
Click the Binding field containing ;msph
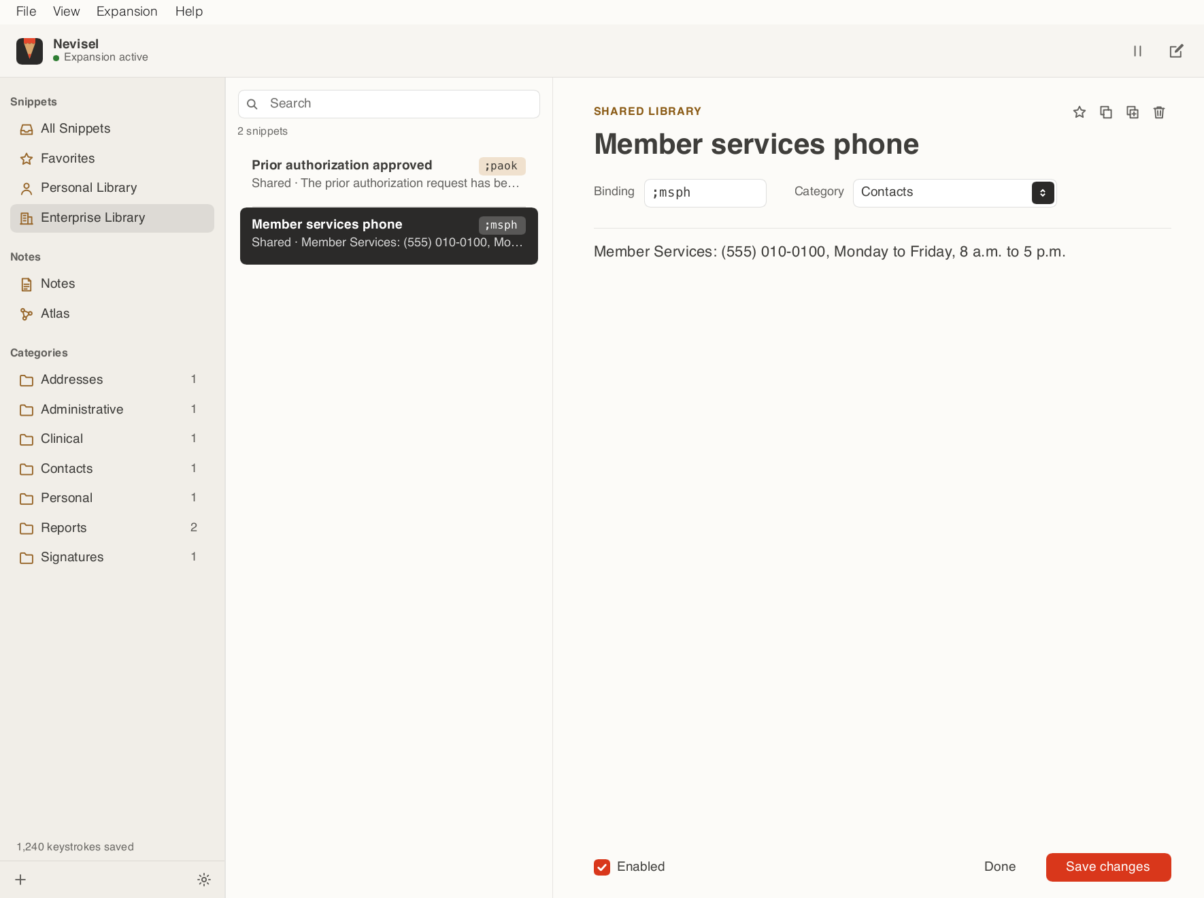(705, 193)
